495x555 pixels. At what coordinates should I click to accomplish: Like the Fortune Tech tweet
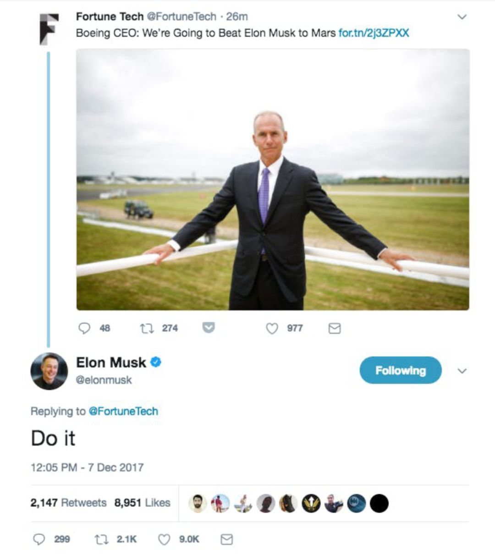pos(272,328)
